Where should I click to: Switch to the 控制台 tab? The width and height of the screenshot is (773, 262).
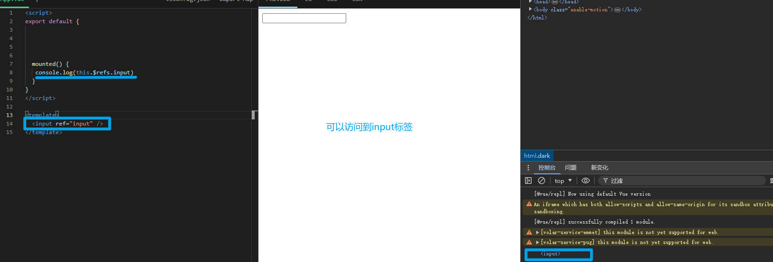[x=547, y=168]
